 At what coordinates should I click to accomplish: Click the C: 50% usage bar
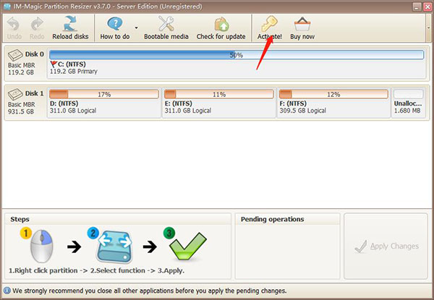tap(236, 55)
